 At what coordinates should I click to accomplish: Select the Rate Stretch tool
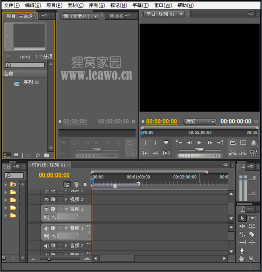coord(242,234)
